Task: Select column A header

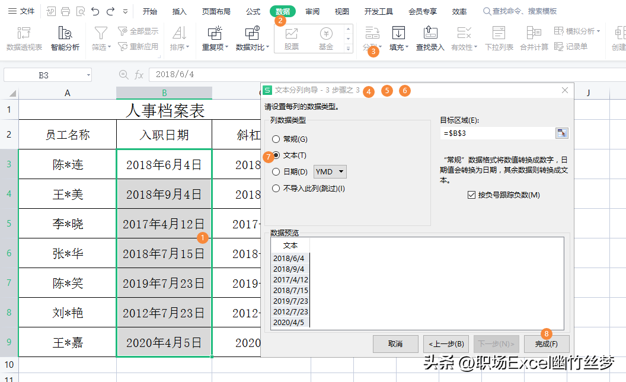Action: coord(68,93)
